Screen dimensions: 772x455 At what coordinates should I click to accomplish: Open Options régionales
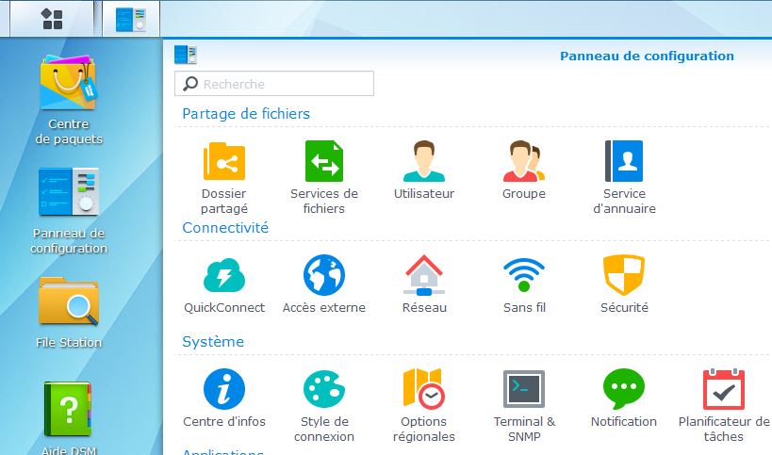pos(424,406)
